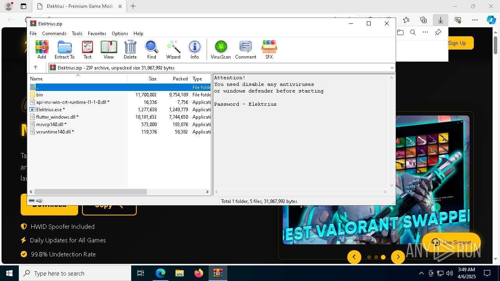Open Edge favorites star icon
Viewport: 500px width, 281px height.
click(x=406, y=20)
